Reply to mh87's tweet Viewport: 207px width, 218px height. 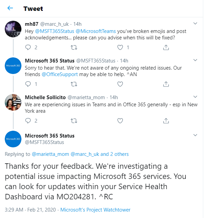(x=28, y=48)
